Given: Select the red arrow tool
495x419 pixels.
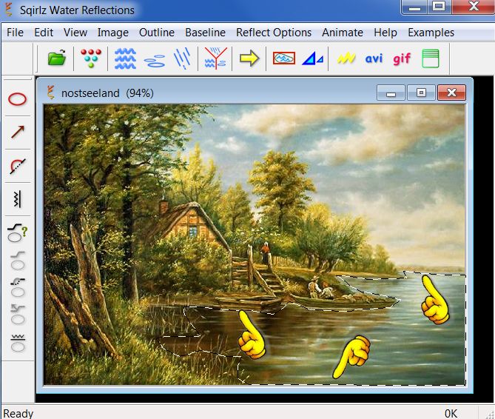Looking at the screenshot, I should [x=18, y=132].
